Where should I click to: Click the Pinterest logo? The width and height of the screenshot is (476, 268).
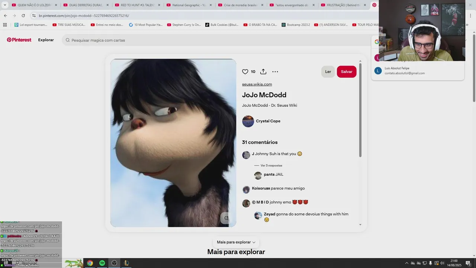pos(19,40)
